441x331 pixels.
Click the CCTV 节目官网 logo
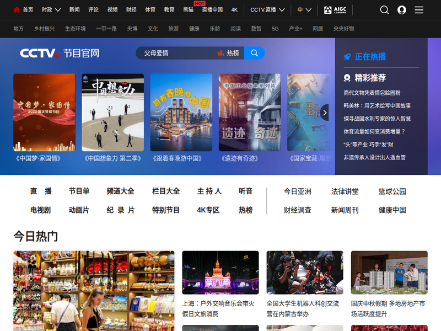tap(60, 53)
